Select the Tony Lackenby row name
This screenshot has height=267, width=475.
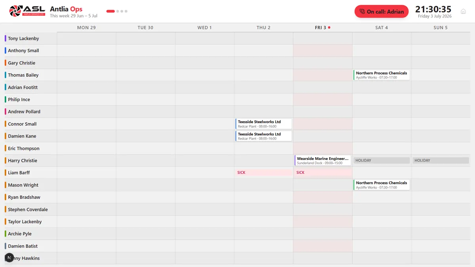point(23,38)
